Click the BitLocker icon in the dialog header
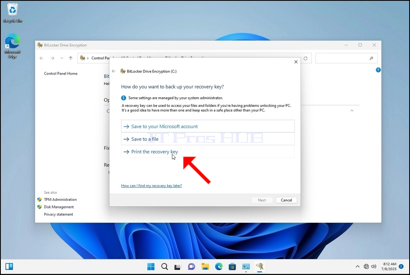 [x=122, y=71]
